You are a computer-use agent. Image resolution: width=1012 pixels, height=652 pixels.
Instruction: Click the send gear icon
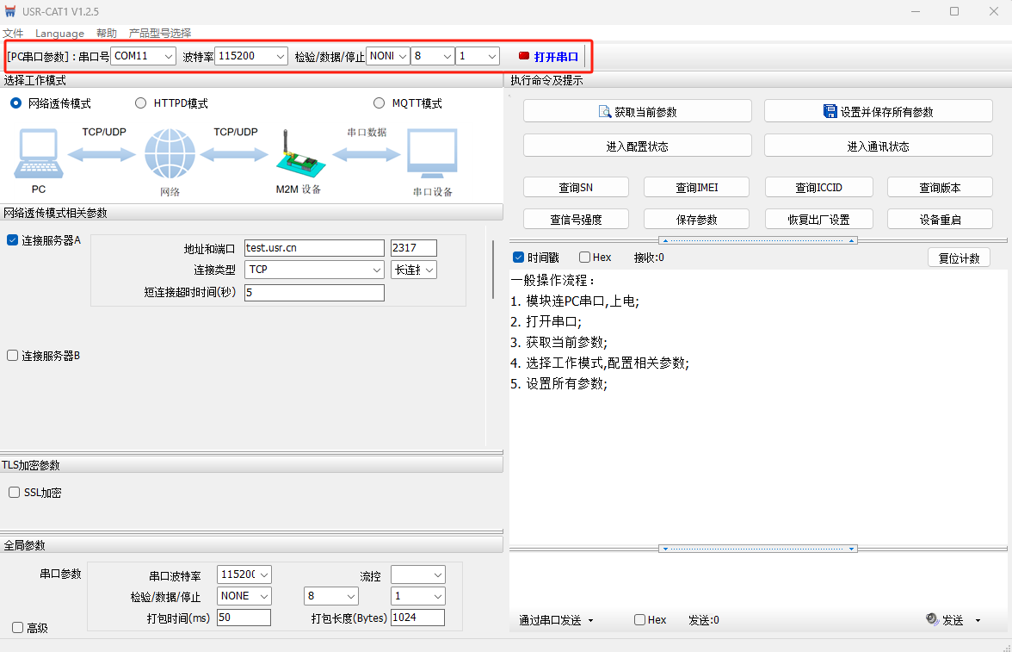click(932, 619)
